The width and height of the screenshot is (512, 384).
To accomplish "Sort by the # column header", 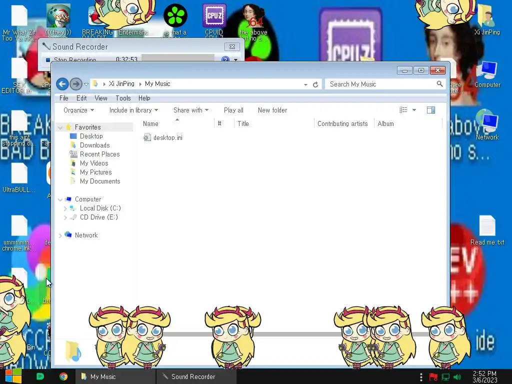I will coord(219,124).
